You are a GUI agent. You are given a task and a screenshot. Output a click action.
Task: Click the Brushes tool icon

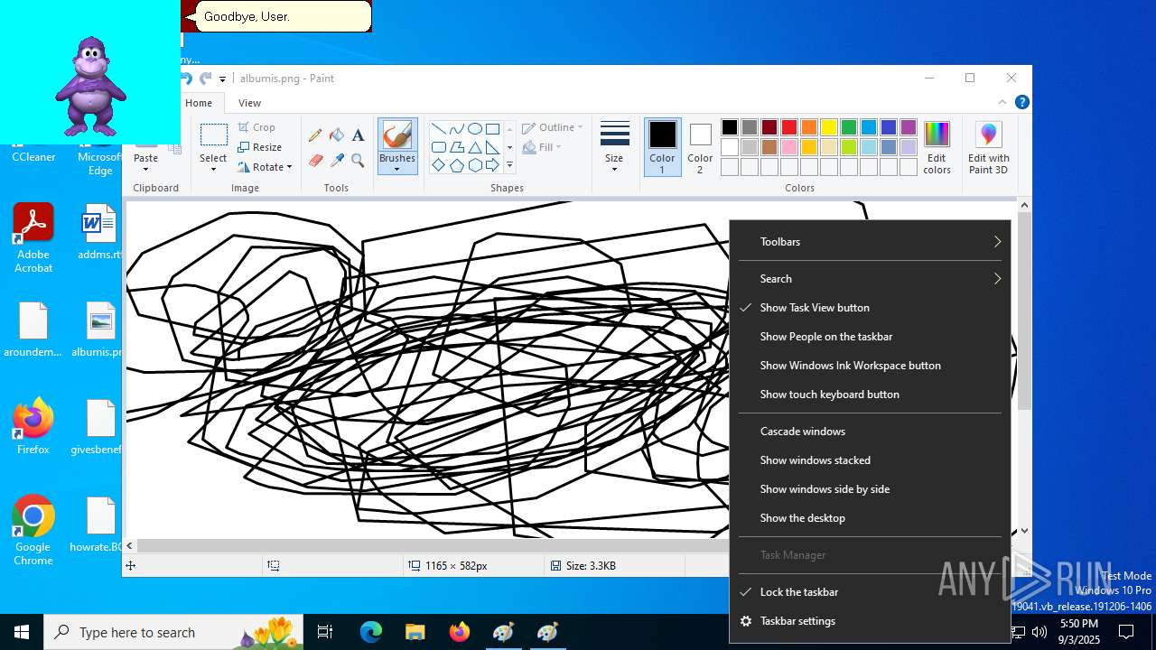pos(397,135)
